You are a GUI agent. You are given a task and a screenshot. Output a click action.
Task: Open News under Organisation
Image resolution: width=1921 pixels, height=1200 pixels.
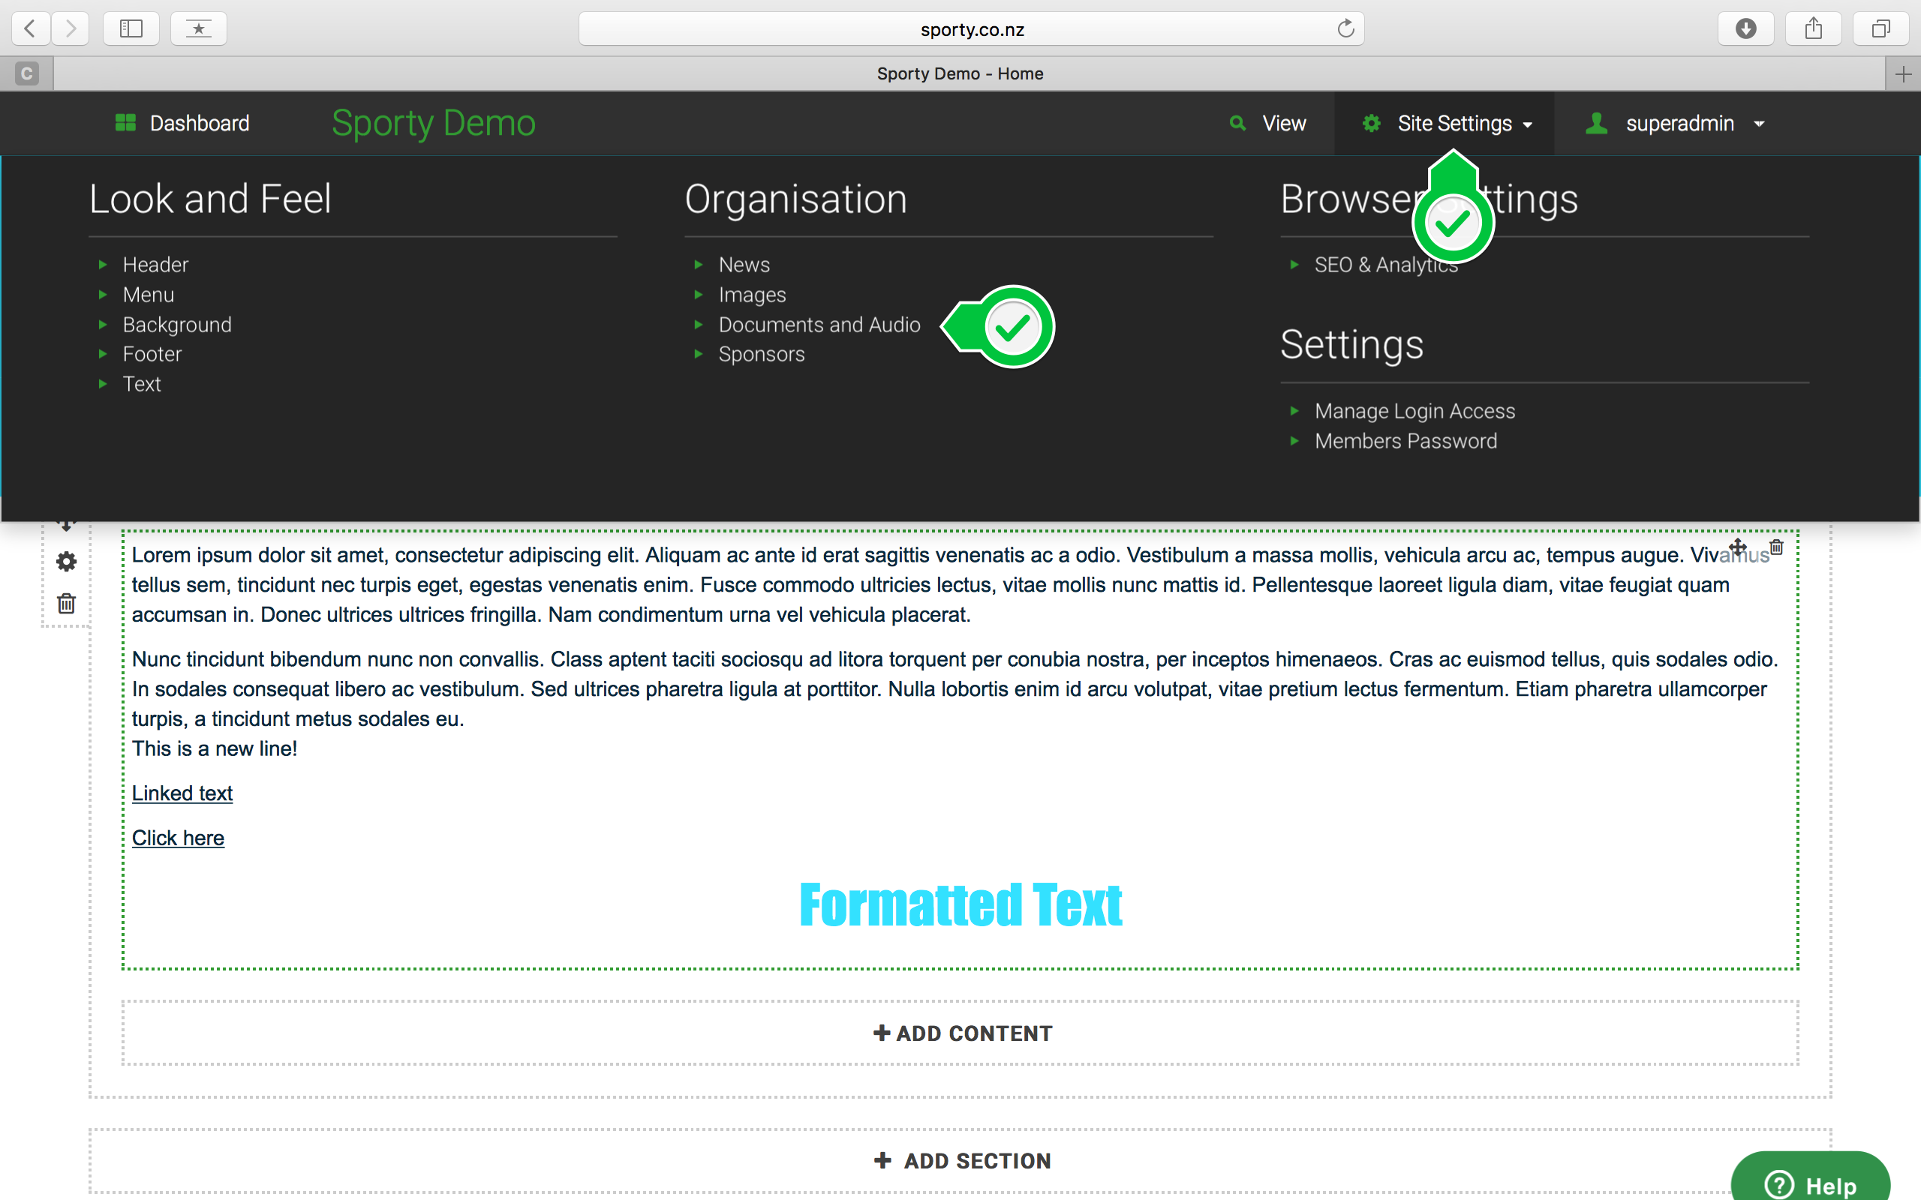tap(744, 264)
